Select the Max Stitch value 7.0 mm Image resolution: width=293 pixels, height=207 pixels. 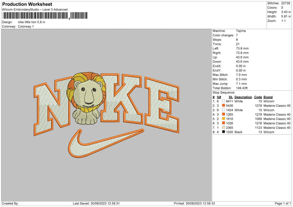point(241,75)
